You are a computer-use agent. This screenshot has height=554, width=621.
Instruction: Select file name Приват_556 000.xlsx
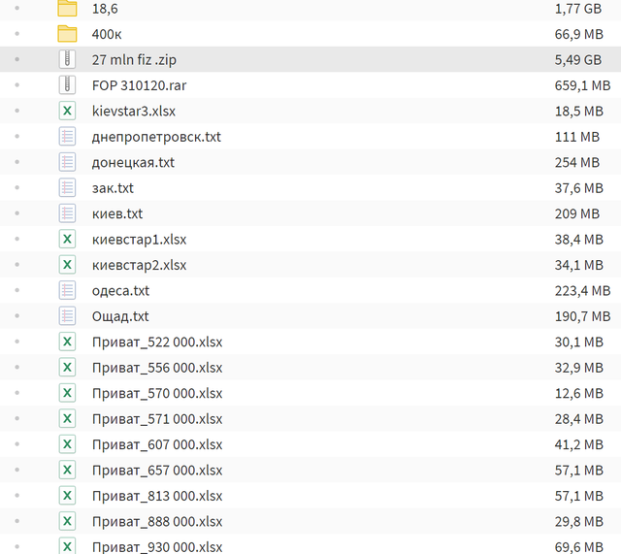(x=157, y=368)
